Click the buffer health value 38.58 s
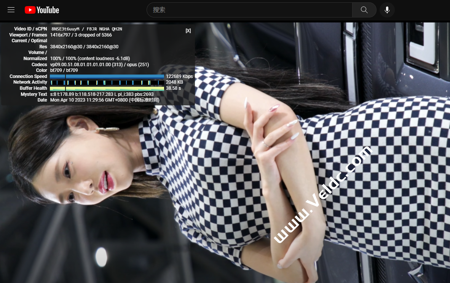This screenshot has width=450, height=283. (x=173, y=88)
